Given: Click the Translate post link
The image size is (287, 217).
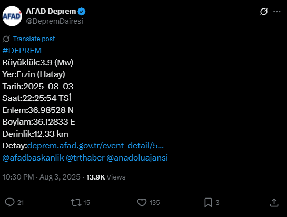Looking at the screenshot, I should tap(34, 39).
